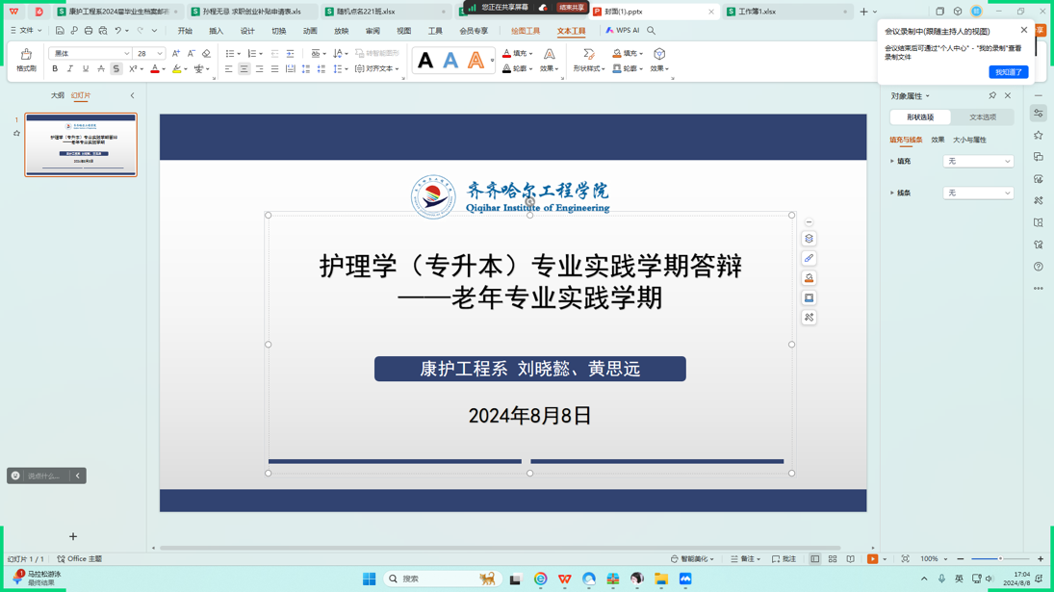Start slideshow with the orange play button

872,559
